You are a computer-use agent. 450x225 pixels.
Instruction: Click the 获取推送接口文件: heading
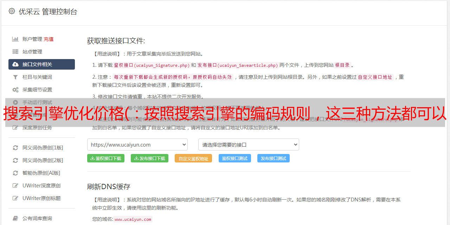(116, 41)
